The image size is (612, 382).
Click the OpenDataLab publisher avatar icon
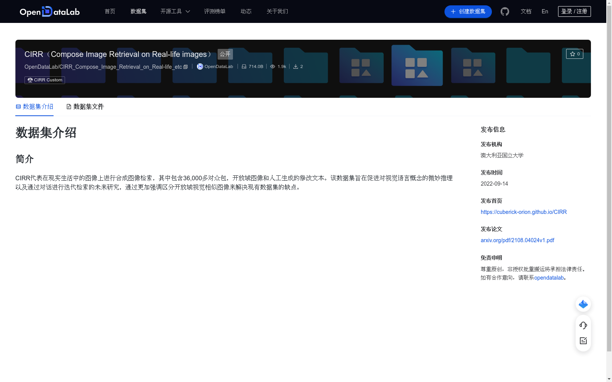tap(200, 66)
